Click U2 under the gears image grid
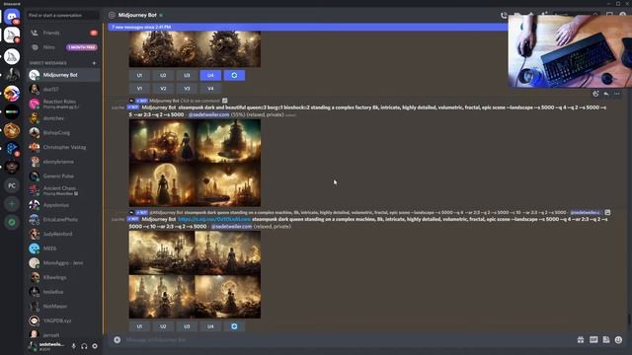 click(x=163, y=75)
